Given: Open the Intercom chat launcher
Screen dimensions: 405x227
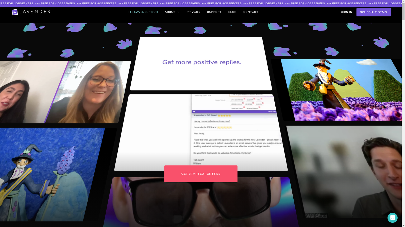Looking at the screenshot, I should 392,218.
